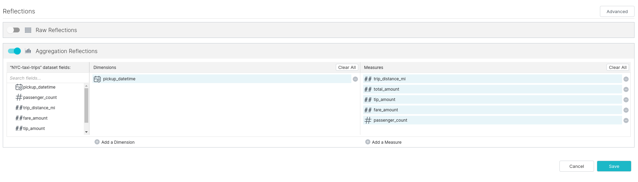Clear all Dimensions
Screen dimensions: 638x182
[347, 68]
